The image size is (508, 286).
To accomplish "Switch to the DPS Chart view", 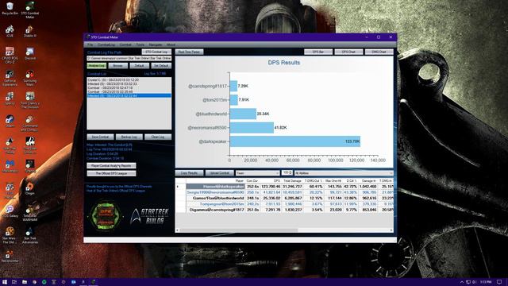I will (348, 52).
